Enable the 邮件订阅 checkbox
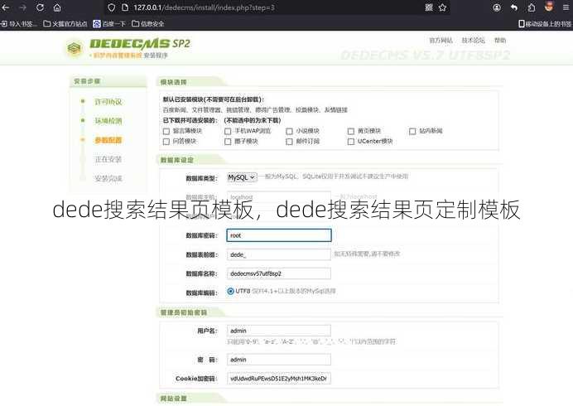 tap(290, 141)
